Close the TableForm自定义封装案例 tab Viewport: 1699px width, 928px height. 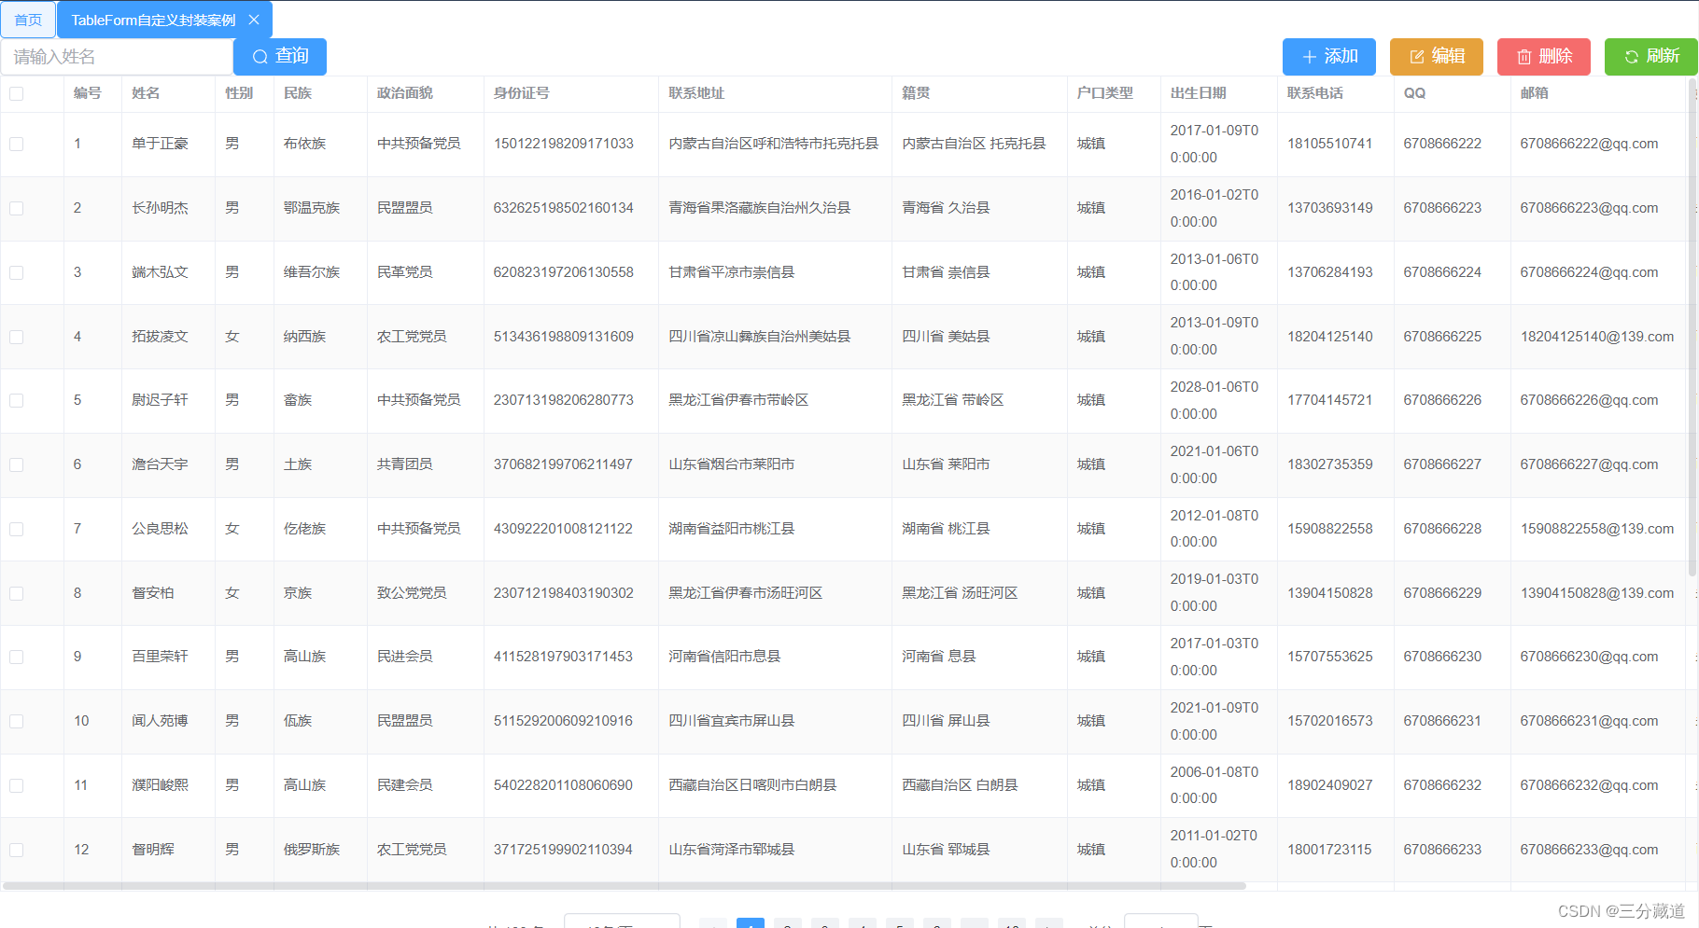point(254,20)
